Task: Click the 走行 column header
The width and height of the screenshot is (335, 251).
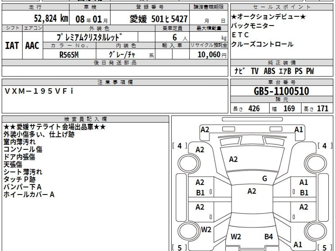Action: [x=35, y=7]
